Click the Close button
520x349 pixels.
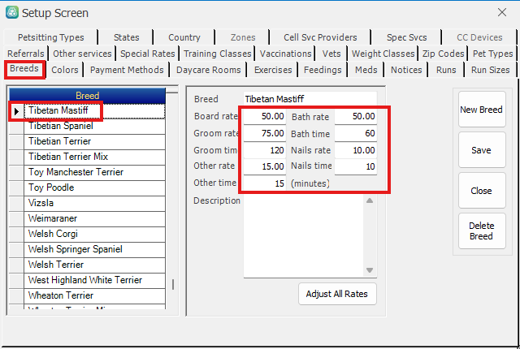coord(481,191)
